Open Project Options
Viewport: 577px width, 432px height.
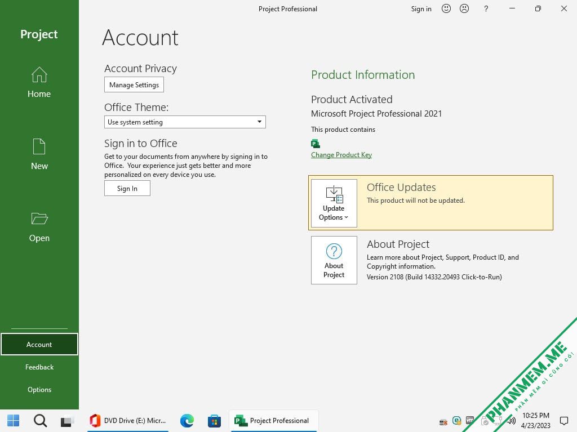(x=39, y=389)
